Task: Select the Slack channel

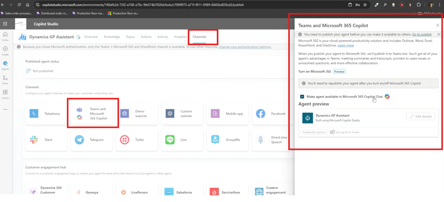Action: point(46,140)
